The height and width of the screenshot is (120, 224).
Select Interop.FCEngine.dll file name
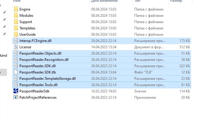point(35,41)
